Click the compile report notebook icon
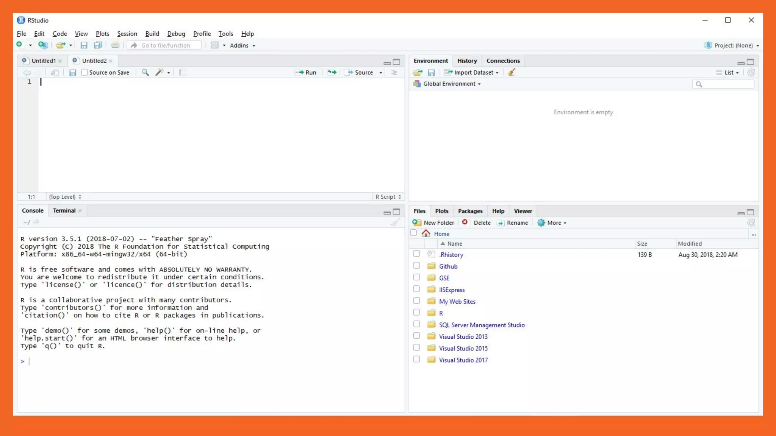Screen dimensions: 776x436 183,72
